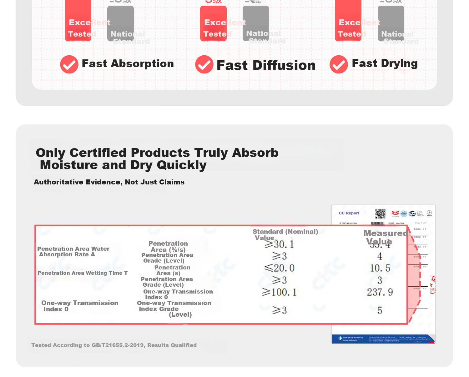Click 'Penetration Area (%/s)' table cell

tap(168, 247)
